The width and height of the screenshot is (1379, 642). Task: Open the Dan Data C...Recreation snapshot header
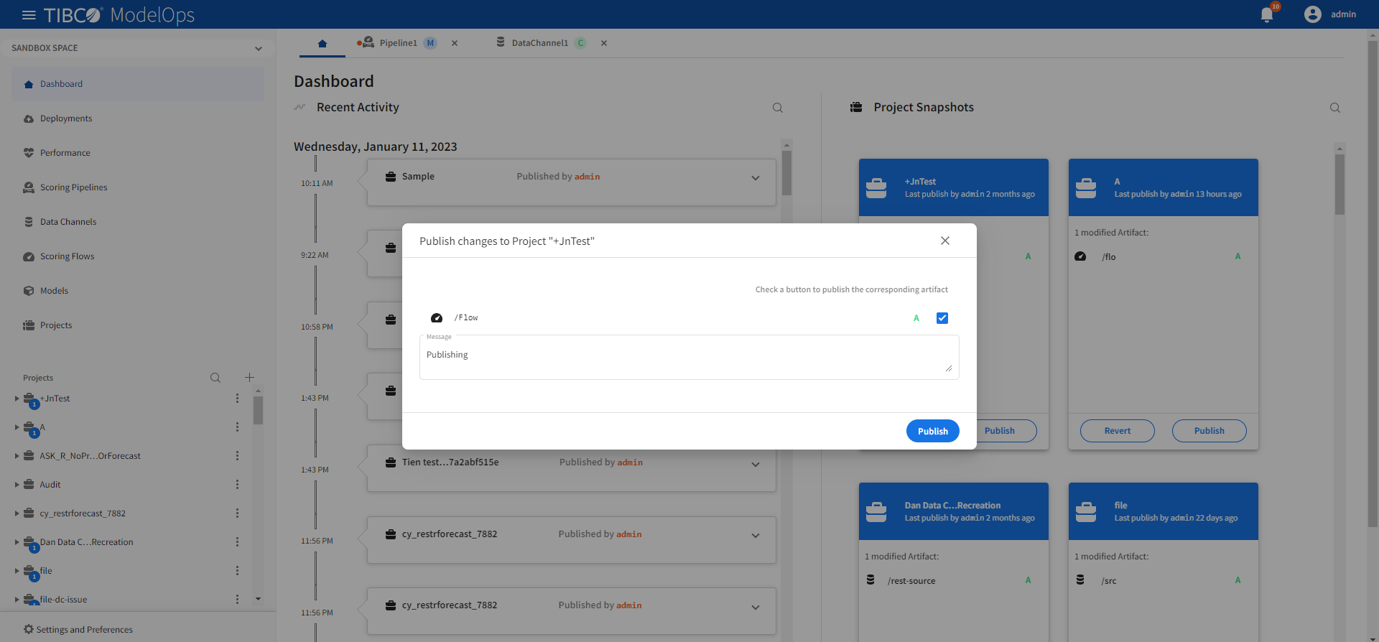(x=954, y=511)
